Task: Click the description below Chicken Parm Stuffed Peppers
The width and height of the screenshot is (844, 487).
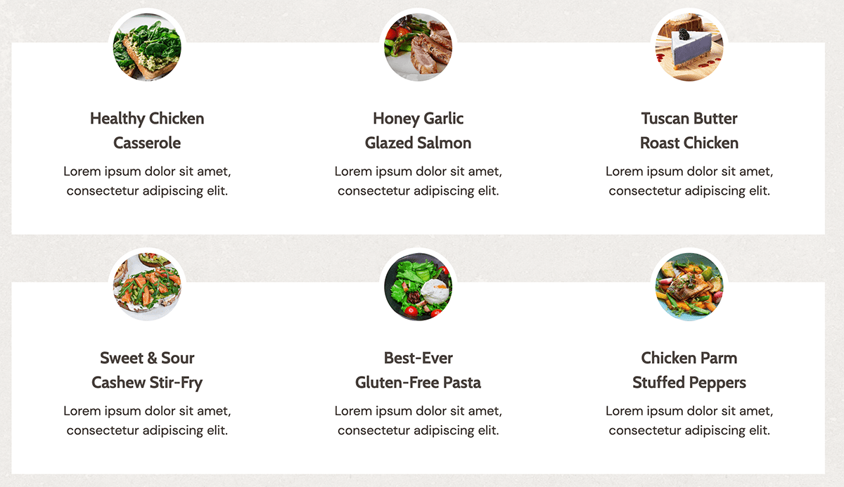Action: (x=689, y=420)
